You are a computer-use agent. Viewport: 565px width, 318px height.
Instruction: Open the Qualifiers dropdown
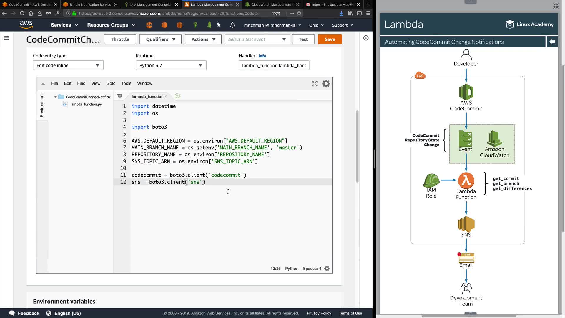point(160,39)
